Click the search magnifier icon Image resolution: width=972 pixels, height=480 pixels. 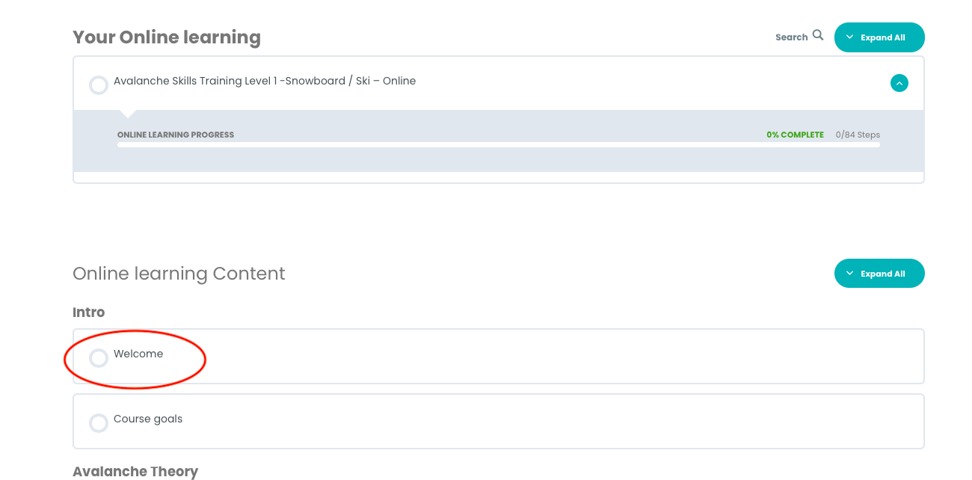tap(818, 35)
